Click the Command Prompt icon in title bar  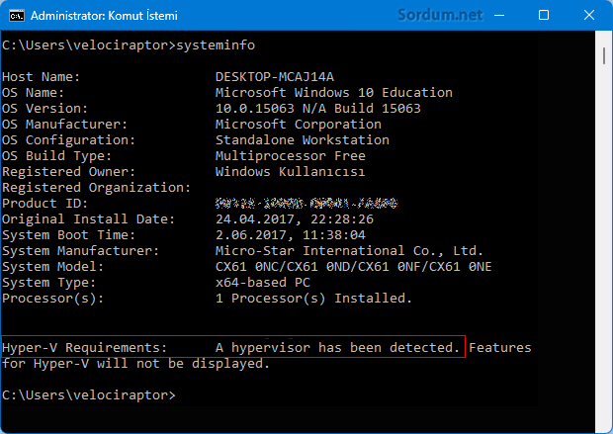(x=17, y=16)
